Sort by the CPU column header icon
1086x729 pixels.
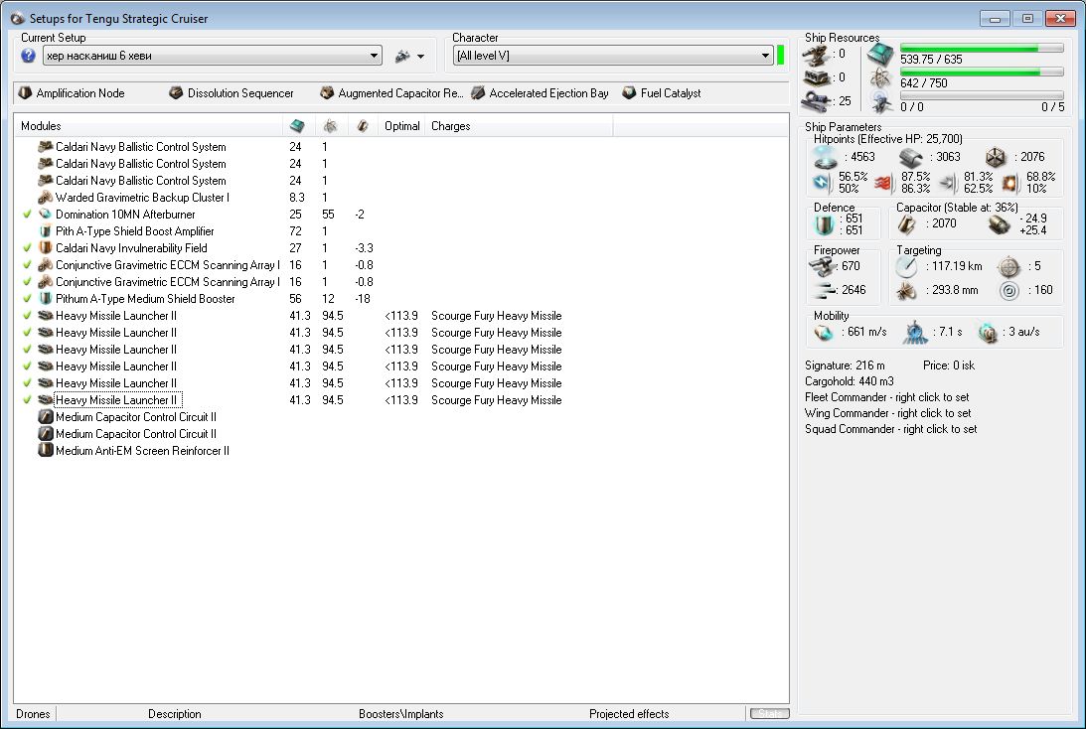point(297,125)
